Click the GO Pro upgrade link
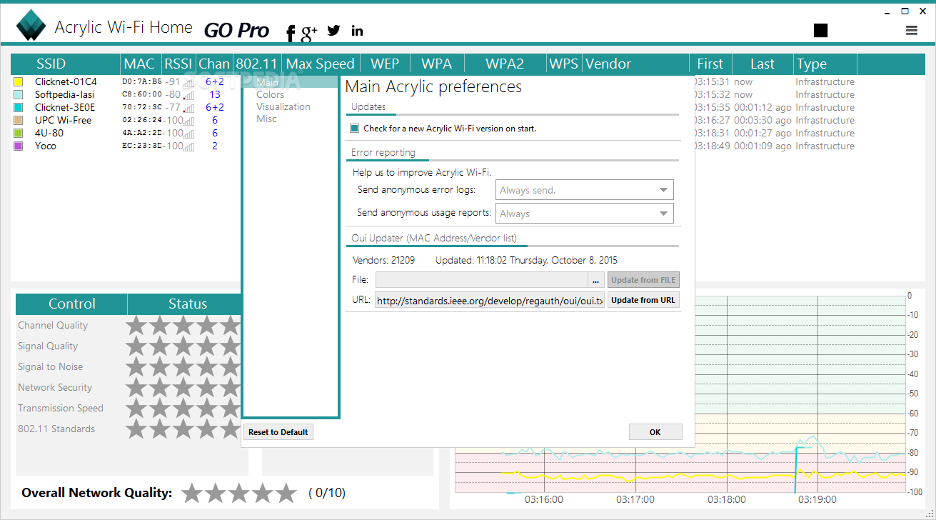Screen dimensions: 936x520 pos(236,30)
